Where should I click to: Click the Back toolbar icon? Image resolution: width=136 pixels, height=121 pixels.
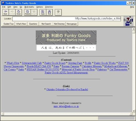pyautogui.click(x=6, y=12)
